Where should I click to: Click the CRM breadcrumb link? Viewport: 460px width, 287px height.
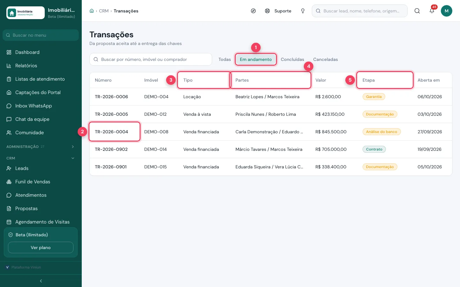tap(104, 11)
